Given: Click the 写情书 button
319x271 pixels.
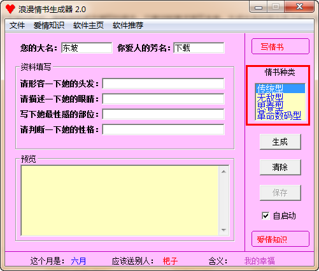Looking at the screenshot, I should (x=280, y=47).
